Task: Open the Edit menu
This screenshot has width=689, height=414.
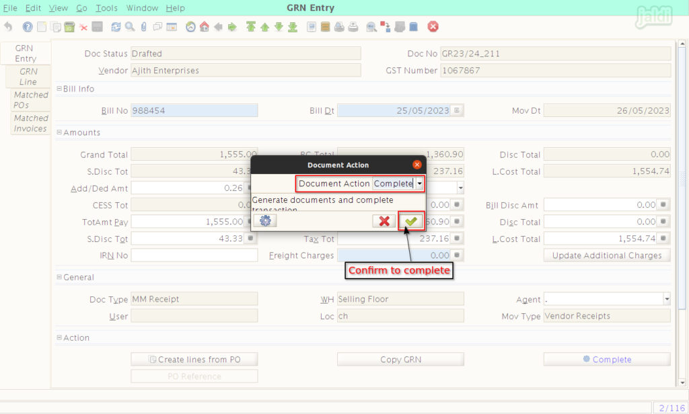Action: click(33, 8)
